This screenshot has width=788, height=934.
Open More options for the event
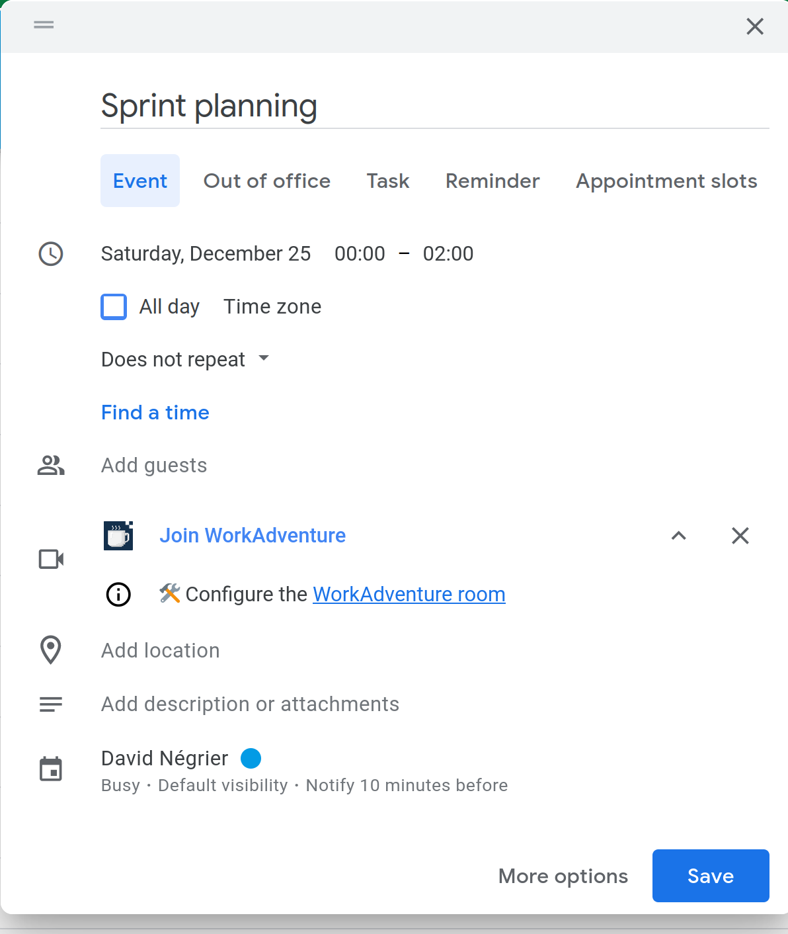[x=563, y=876]
